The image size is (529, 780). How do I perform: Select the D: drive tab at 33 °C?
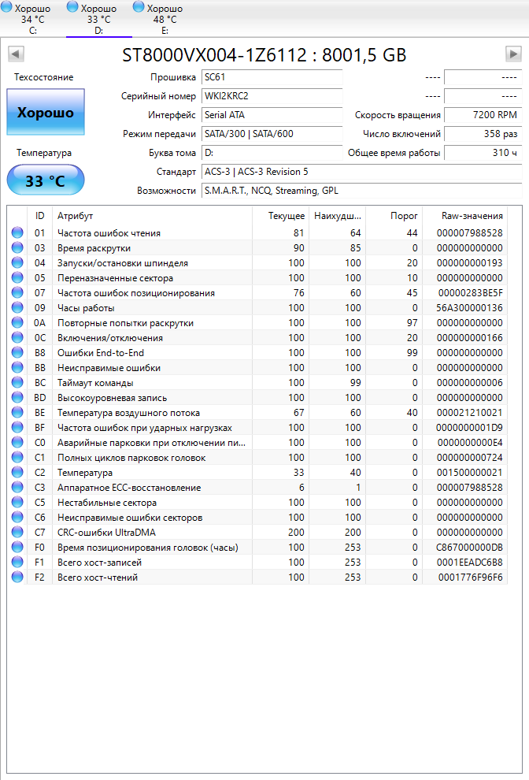[x=99, y=19]
